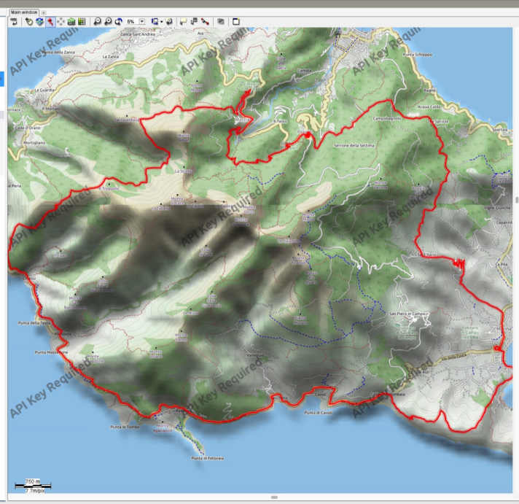Open the zoom percentage dropdown arrow
519x504 pixels.
pos(141,22)
